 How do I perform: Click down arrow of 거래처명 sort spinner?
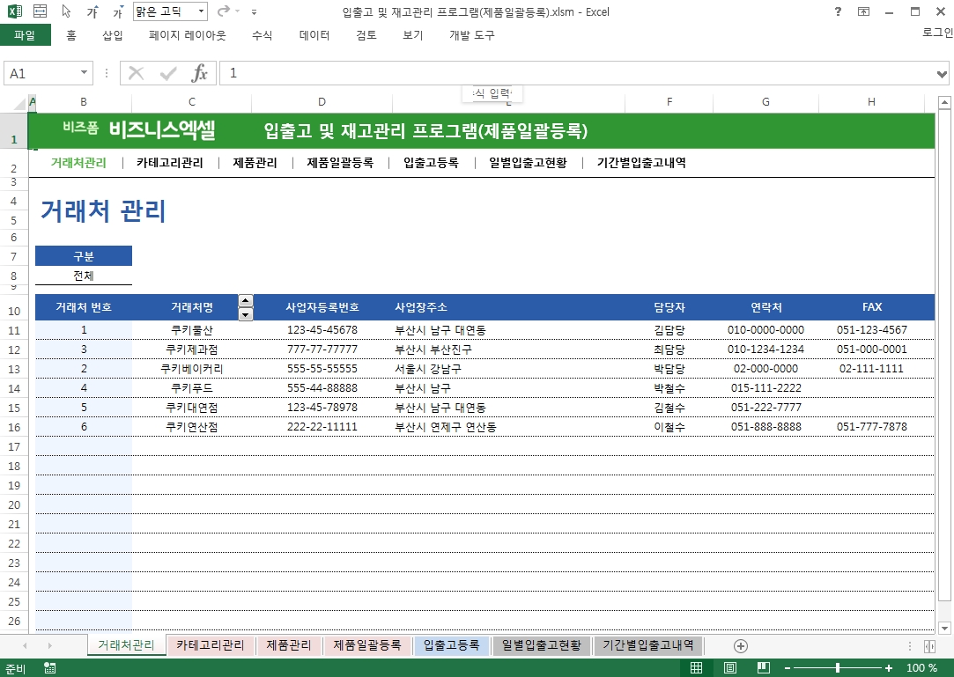point(246,313)
